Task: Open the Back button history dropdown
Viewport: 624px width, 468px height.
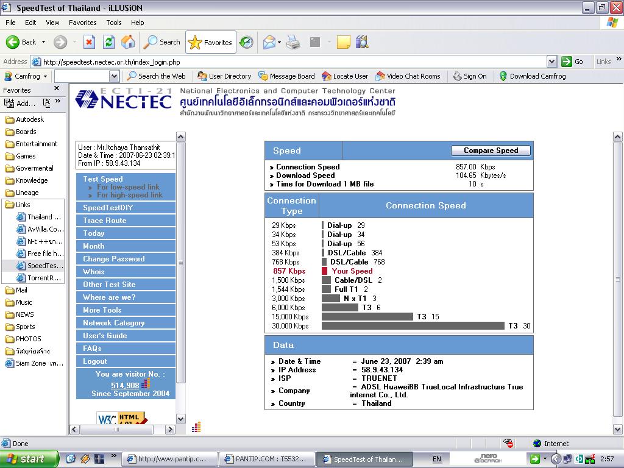Action: (x=43, y=42)
